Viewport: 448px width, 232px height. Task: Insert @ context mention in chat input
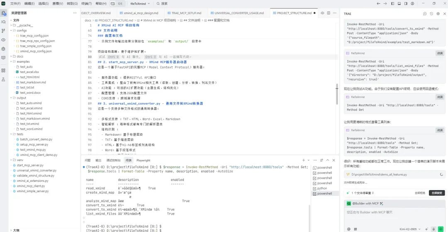point(348,229)
